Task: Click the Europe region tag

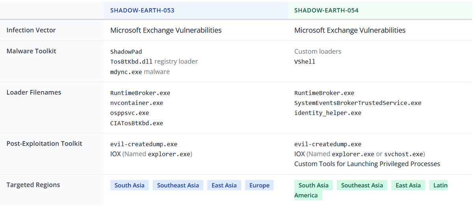Action: tap(259, 185)
